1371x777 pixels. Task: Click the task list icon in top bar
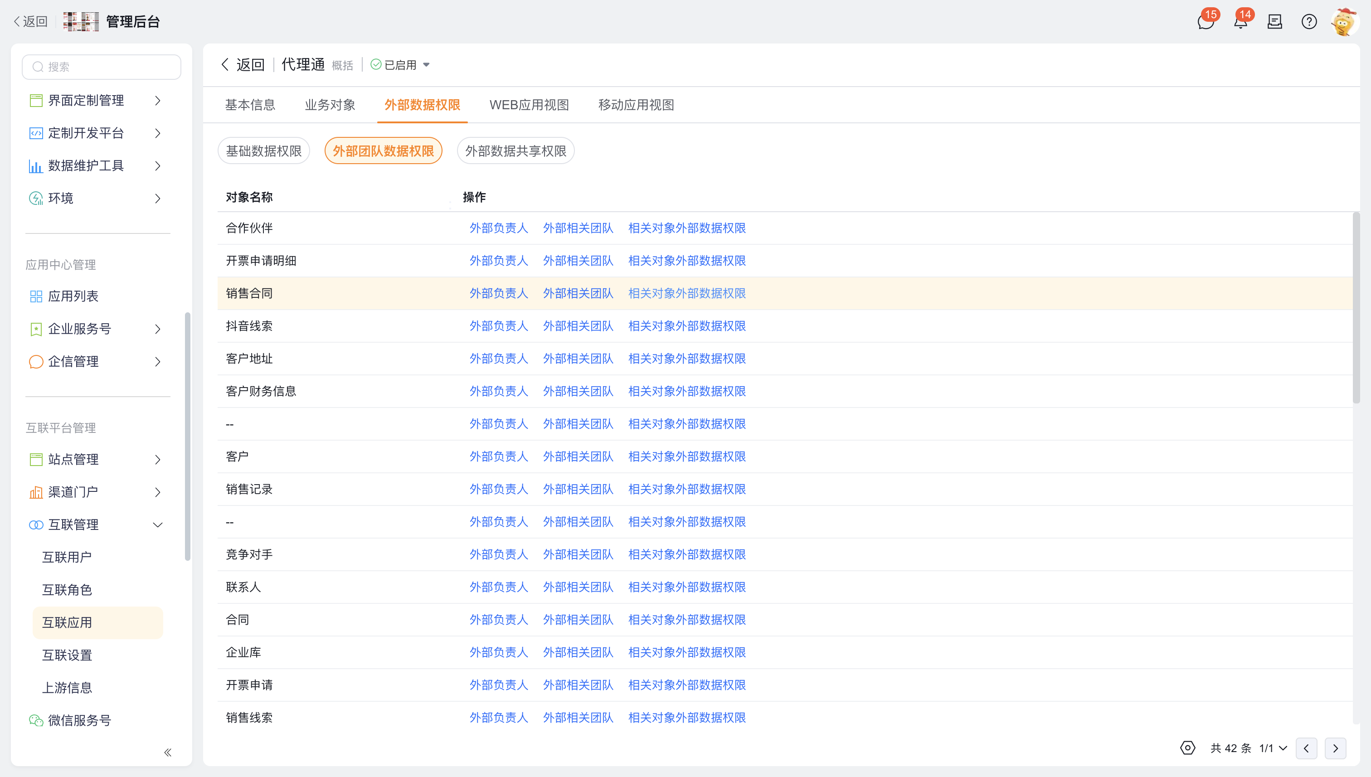[1275, 22]
